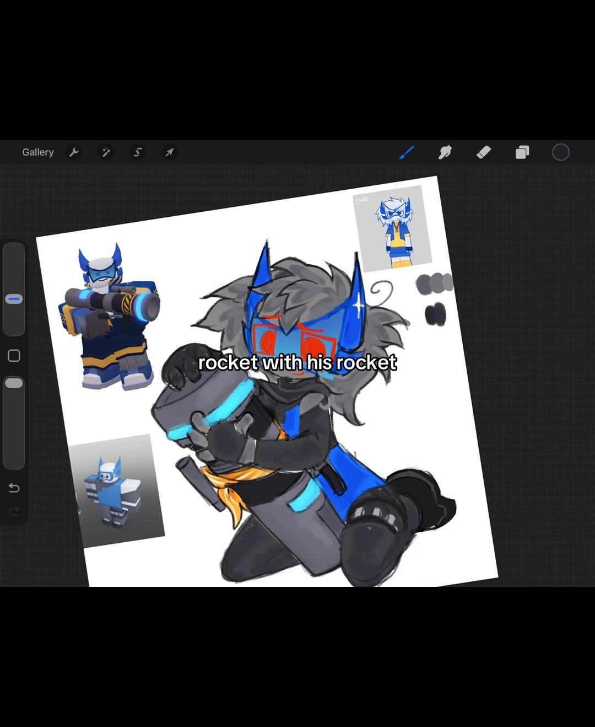
Task: Tap the small white-haired character sketch
Action: (x=392, y=228)
